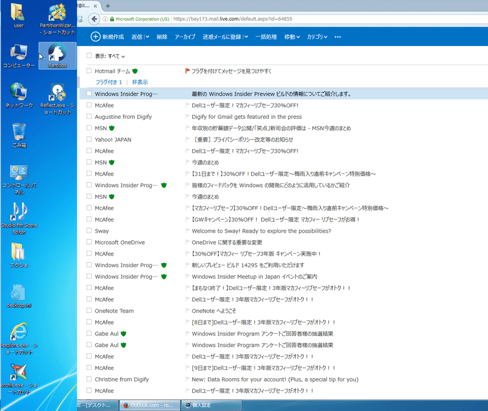
Task: Tick the select-all checkbox beside 表示
Action: [89, 56]
